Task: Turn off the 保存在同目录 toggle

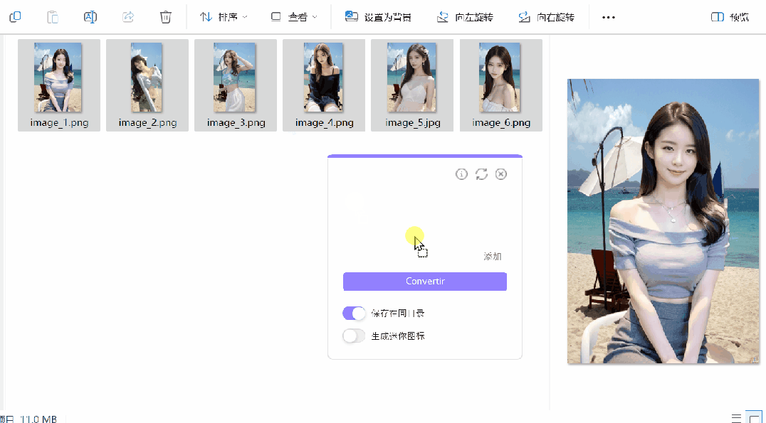Action: click(x=355, y=314)
